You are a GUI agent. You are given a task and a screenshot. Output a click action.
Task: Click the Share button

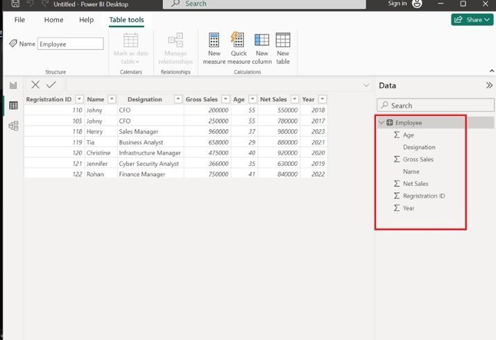tap(472, 19)
